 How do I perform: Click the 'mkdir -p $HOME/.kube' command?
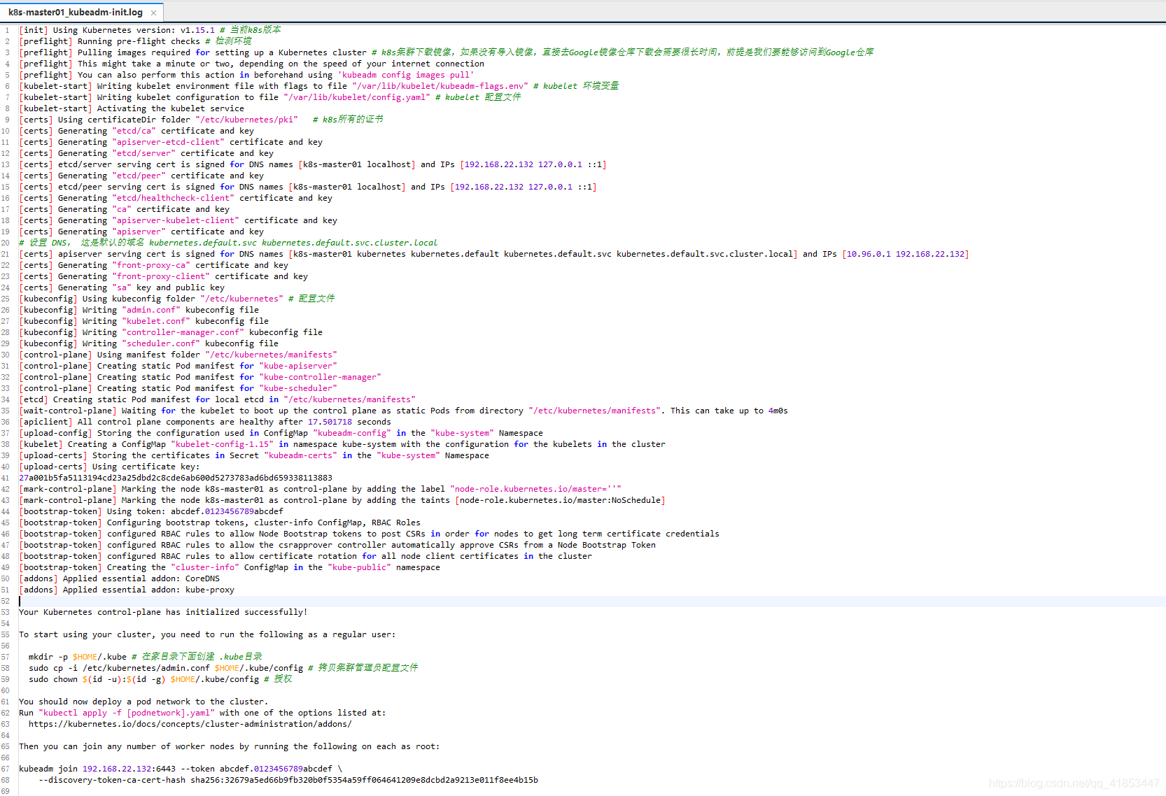tap(78, 657)
